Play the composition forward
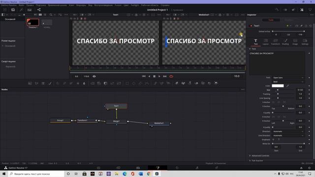The height and width of the screenshot is (177, 315). pos(159,76)
